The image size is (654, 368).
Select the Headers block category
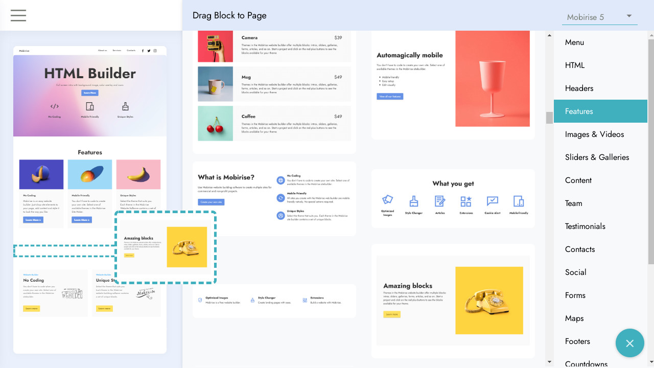tap(600, 88)
